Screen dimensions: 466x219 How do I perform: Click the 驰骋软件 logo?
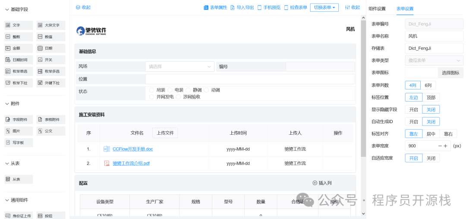(x=91, y=31)
